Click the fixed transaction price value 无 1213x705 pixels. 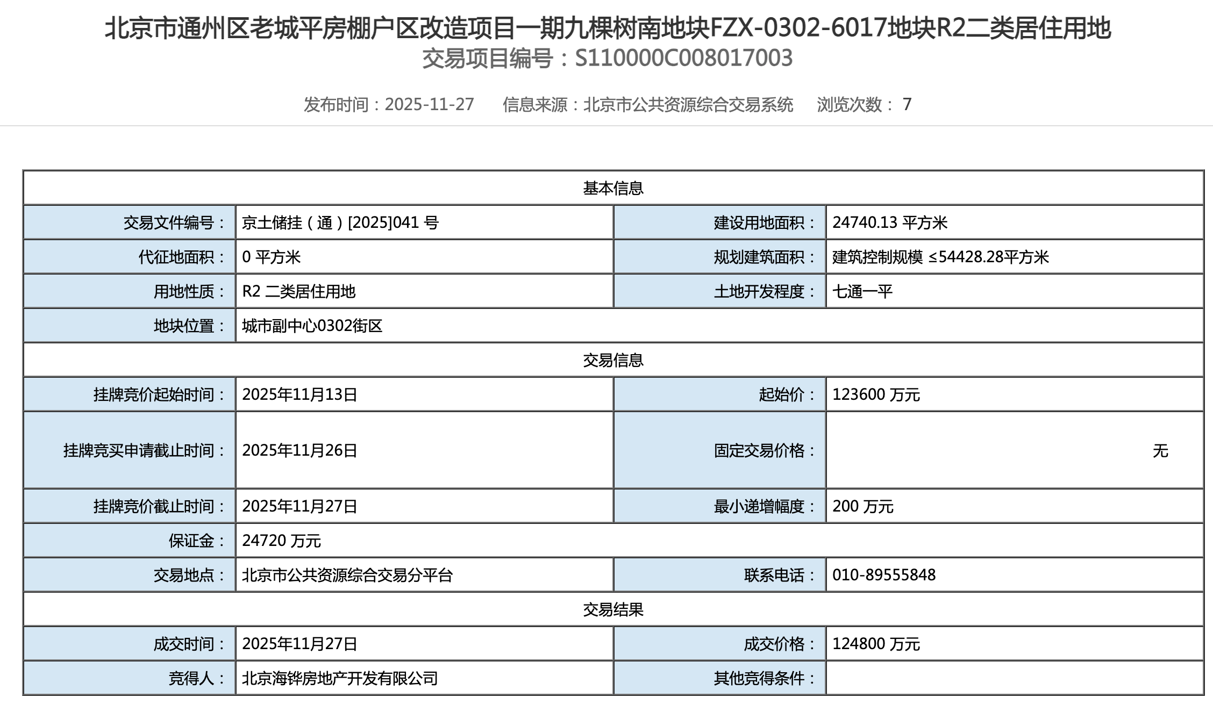[x=1160, y=450]
